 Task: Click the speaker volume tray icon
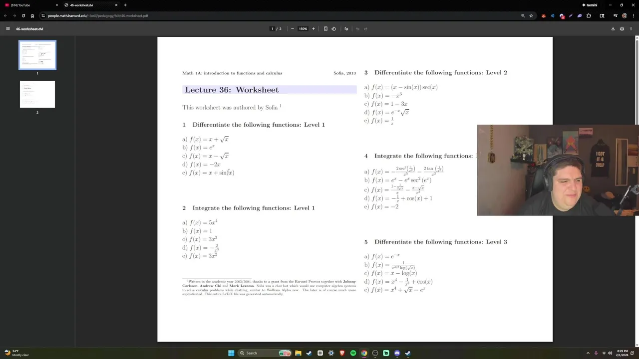610,353
